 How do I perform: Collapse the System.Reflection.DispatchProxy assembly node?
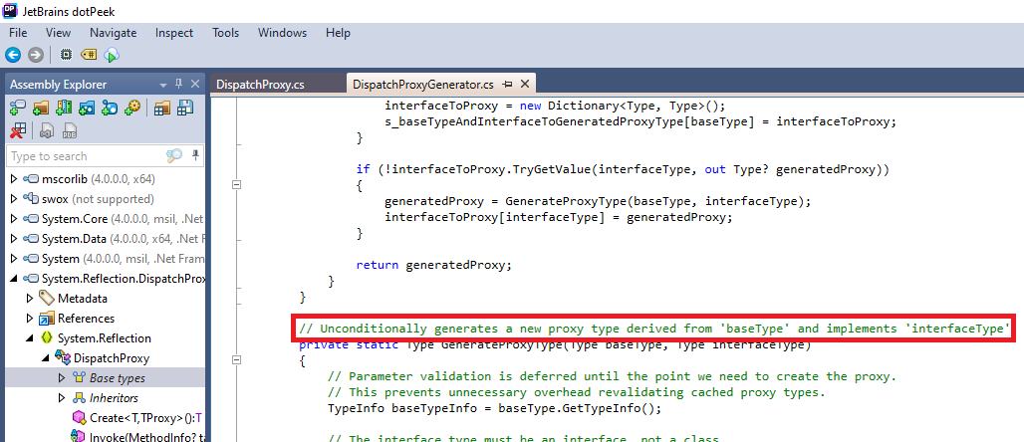coord(14,279)
